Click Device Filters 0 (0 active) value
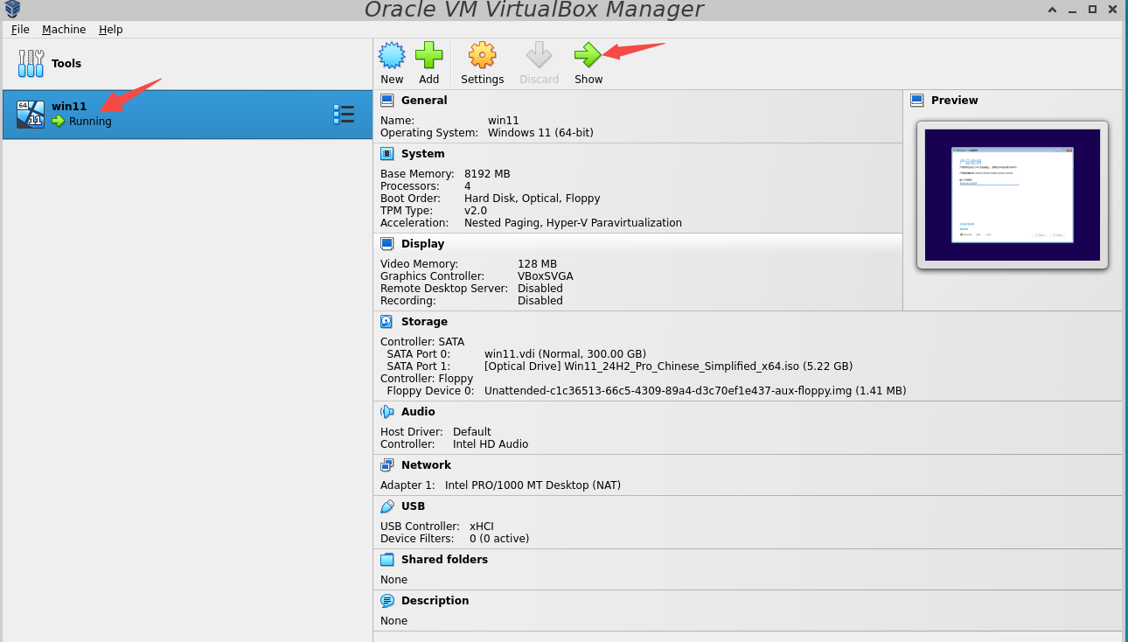 [499, 539]
